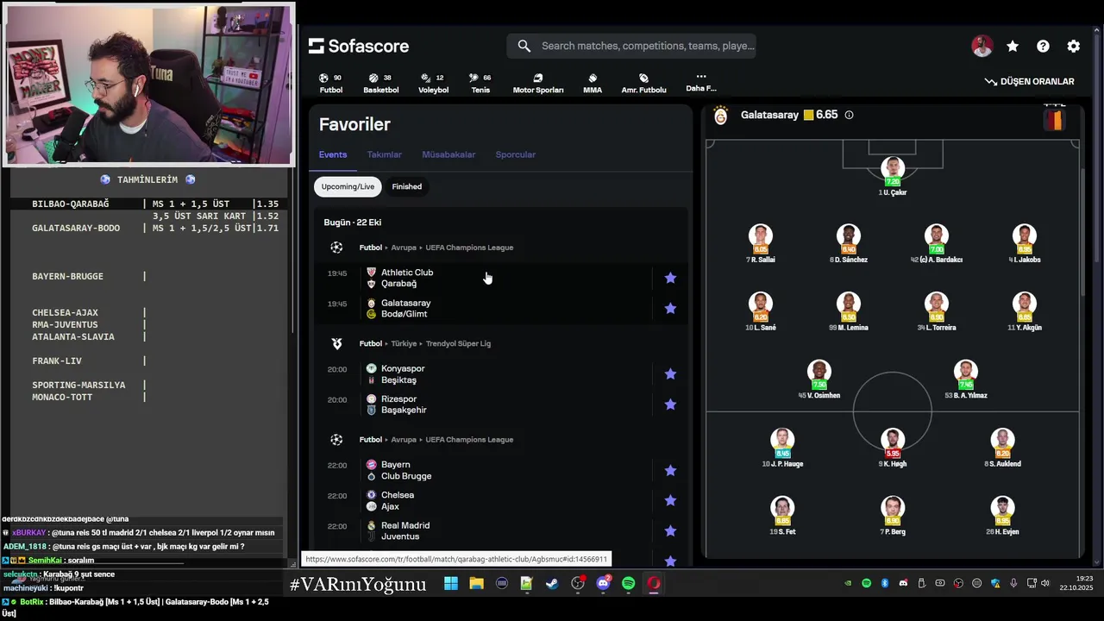The image size is (1104, 621).
Task: Open A. Bardakcı's player card
Action: [x=937, y=244]
